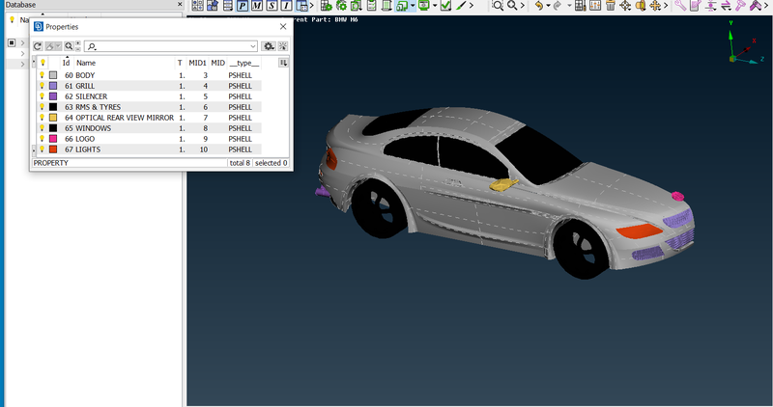Click the green monitor view icon
Screen dimensions: 773x407
tap(423, 6)
